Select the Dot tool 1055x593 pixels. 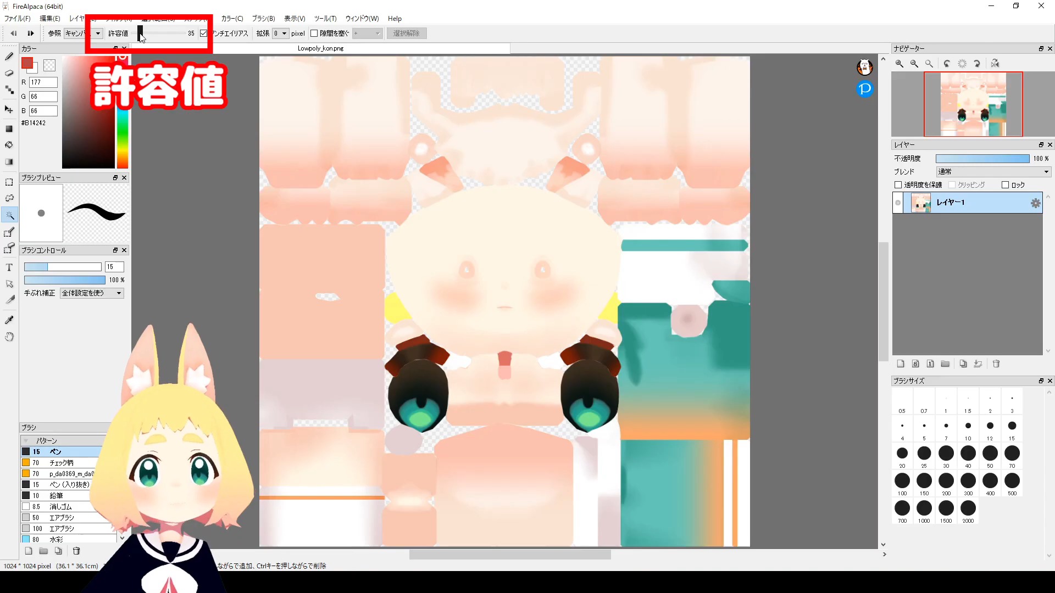pyautogui.click(x=9, y=90)
